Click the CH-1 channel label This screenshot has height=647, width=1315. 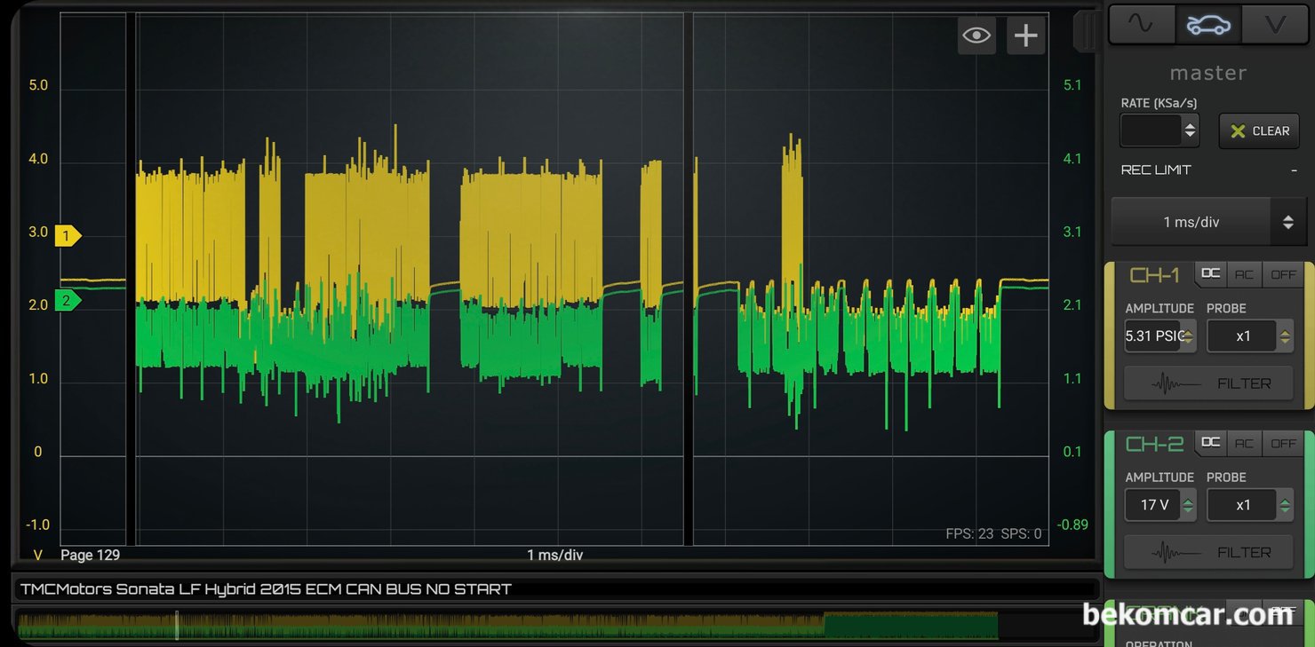[1154, 275]
